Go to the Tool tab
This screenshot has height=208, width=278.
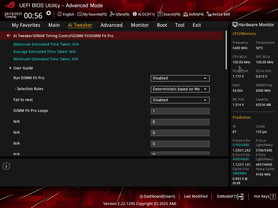[180, 25]
